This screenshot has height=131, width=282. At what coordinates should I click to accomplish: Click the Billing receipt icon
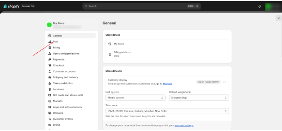click(x=50, y=48)
